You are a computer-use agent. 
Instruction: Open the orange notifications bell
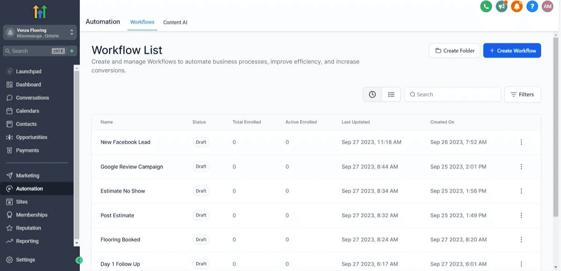point(517,7)
